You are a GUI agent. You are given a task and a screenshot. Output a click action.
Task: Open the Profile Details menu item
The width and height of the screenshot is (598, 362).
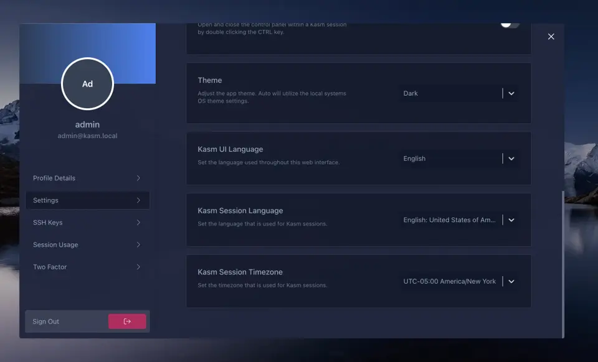[x=87, y=178]
